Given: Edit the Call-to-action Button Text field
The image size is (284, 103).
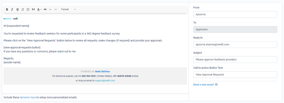Looking at the screenshot, I should pyautogui.click(x=235, y=74).
